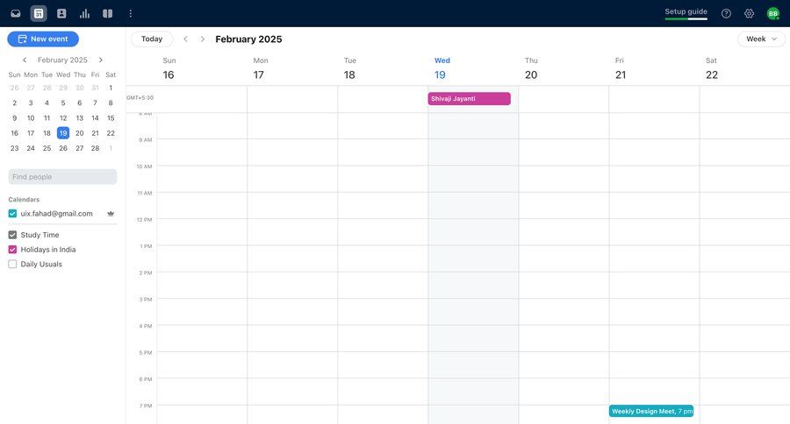Select Thu 20 column header

[x=531, y=68]
